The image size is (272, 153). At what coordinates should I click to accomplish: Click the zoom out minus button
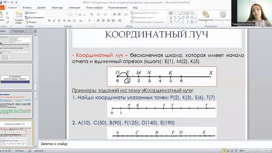[x=248, y=150]
